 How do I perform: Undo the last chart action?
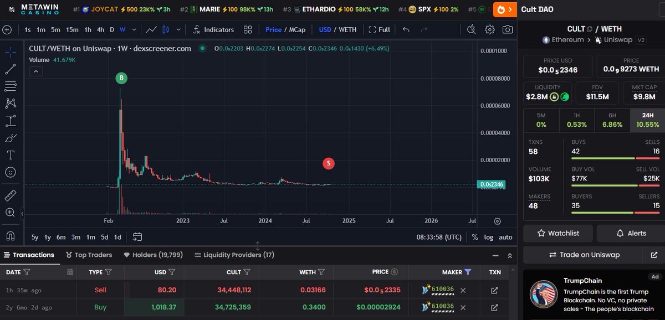pyautogui.click(x=406, y=29)
